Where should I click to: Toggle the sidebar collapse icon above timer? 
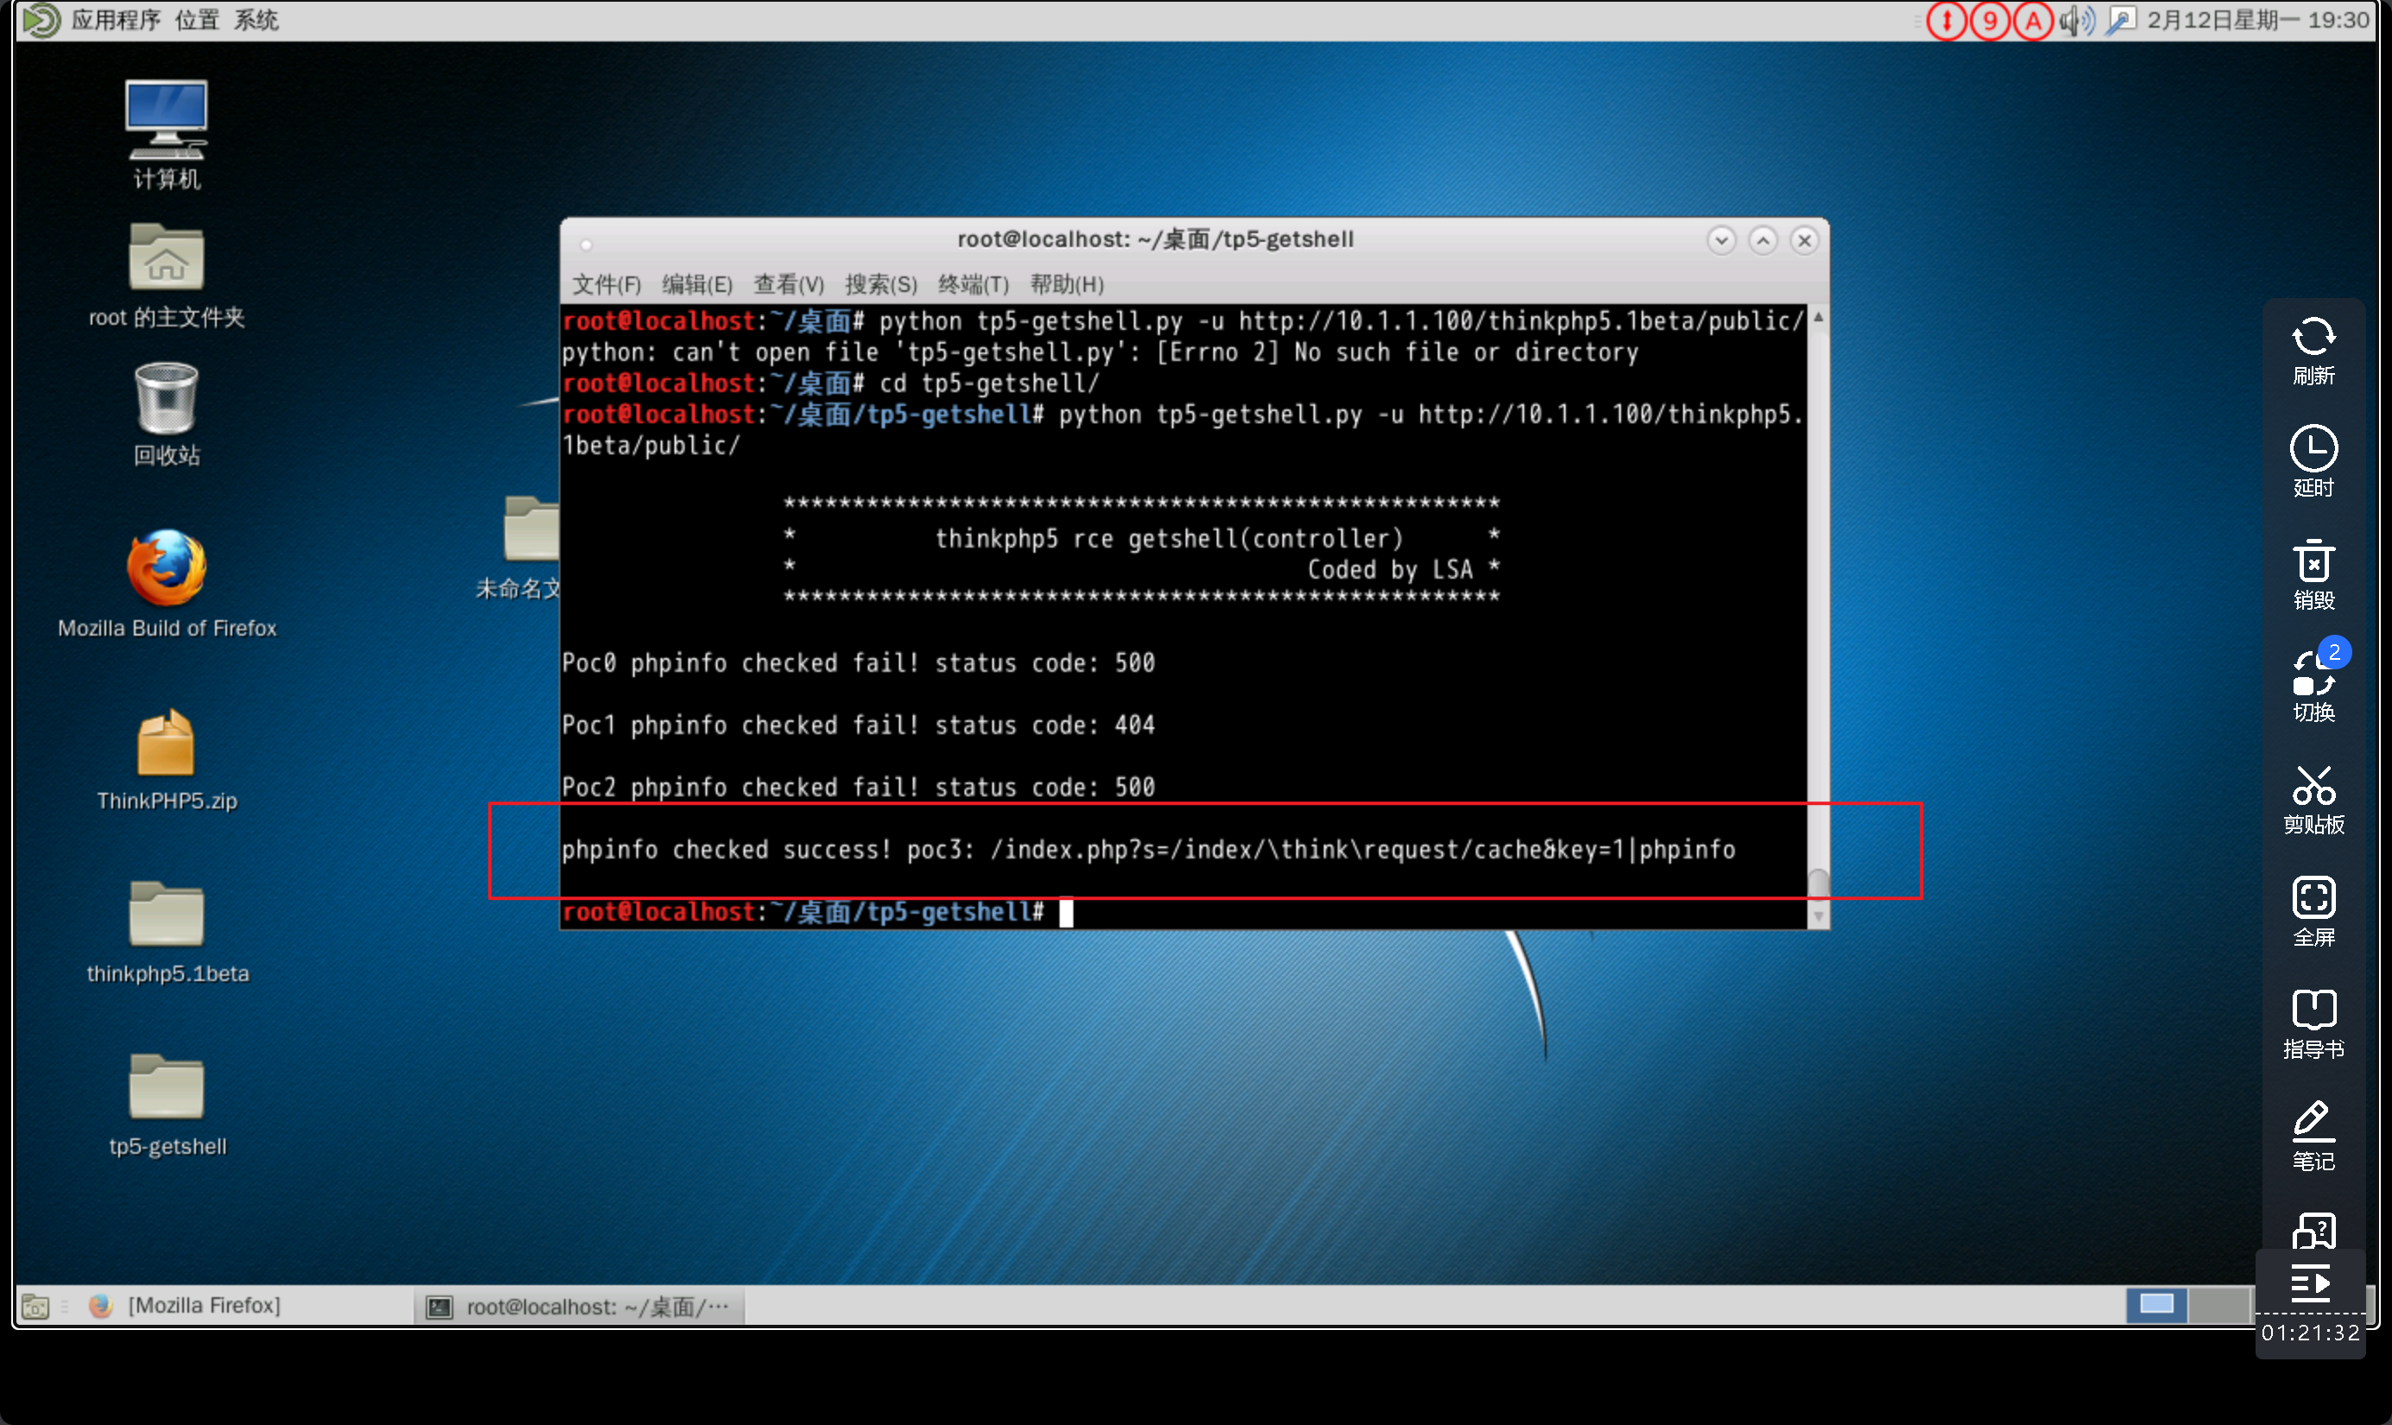pos(2311,1282)
